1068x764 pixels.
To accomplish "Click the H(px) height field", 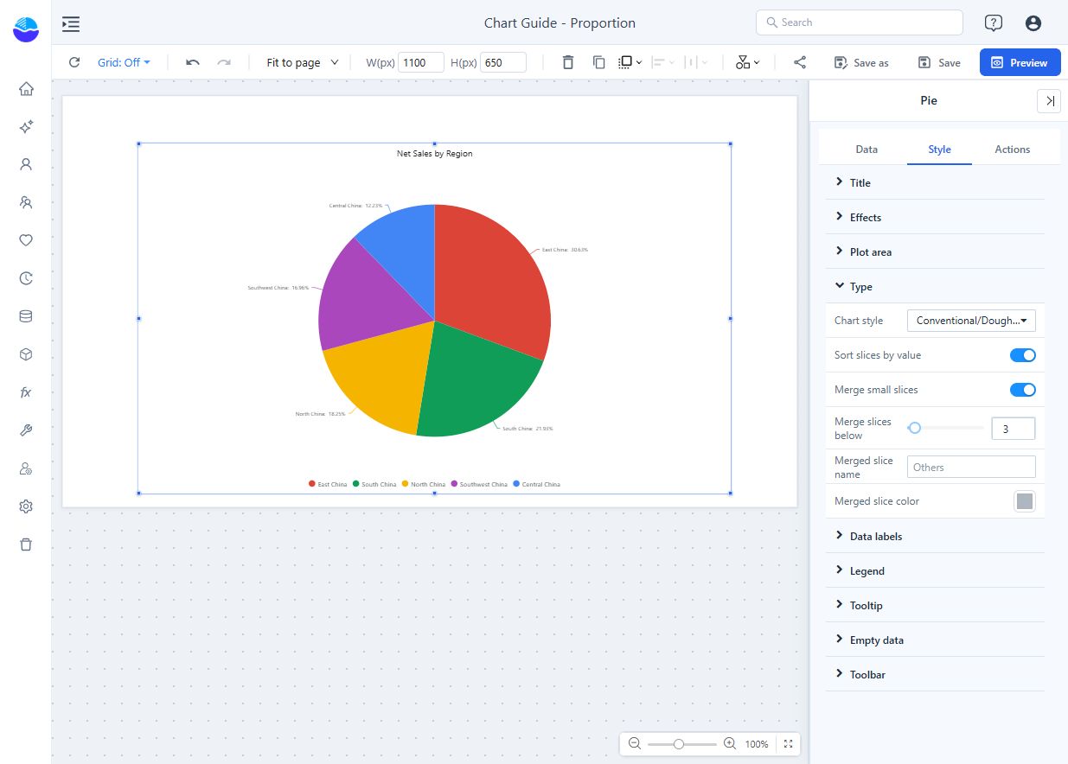I will [503, 62].
